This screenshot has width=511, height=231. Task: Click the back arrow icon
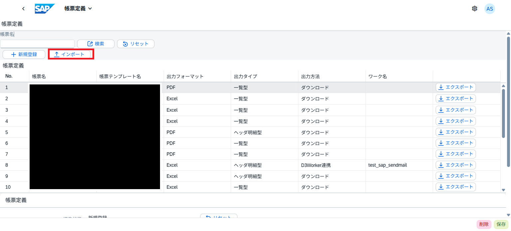click(x=23, y=9)
